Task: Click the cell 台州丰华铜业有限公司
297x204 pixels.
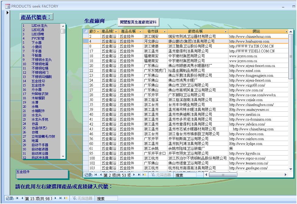Action: [198, 104]
